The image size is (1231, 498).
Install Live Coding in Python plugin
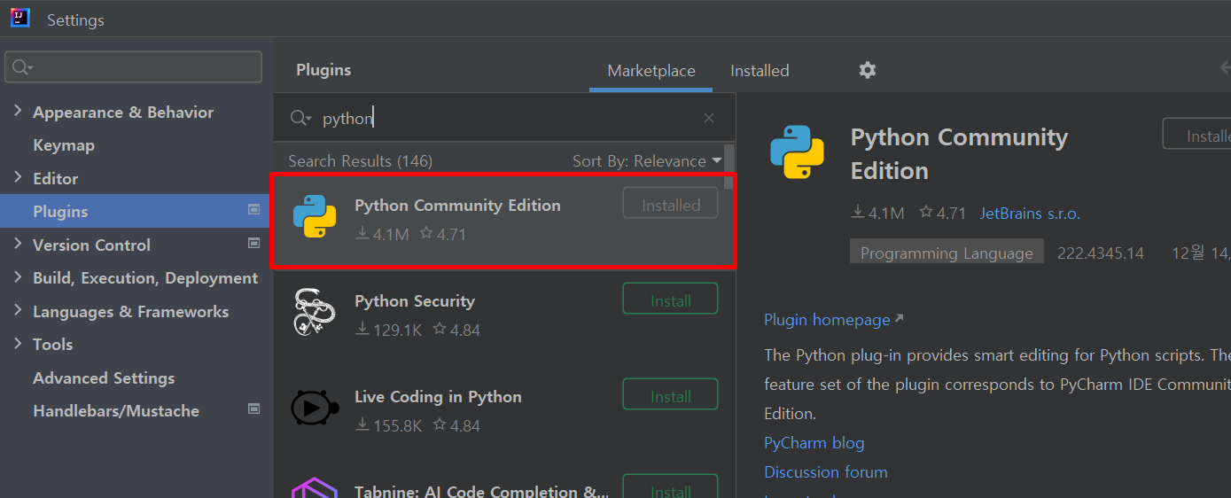(671, 396)
